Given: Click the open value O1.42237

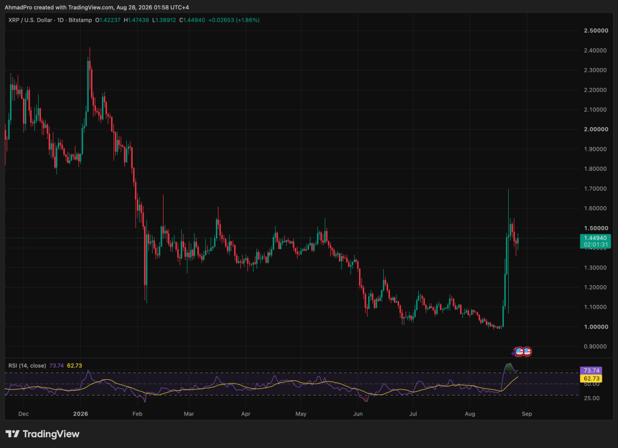Looking at the screenshot, I should (107, 20).
